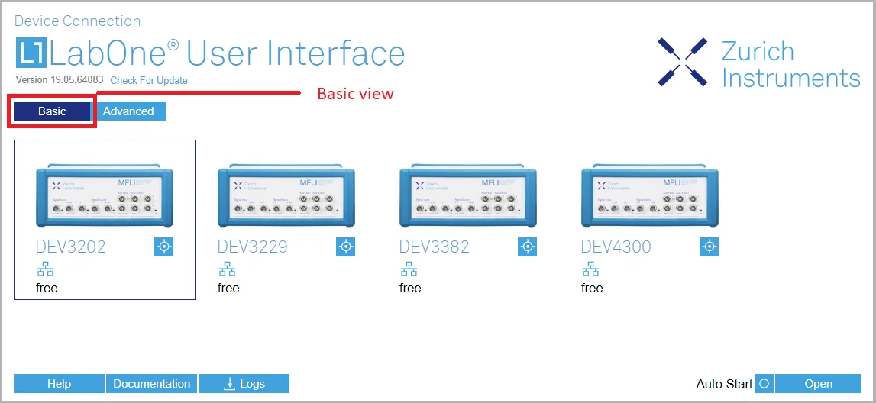
Task: Switch to the Basic tab
Action: tap(52, 111)
